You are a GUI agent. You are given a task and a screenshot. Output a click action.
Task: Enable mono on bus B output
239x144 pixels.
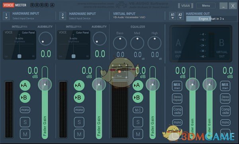pos(225,122)
